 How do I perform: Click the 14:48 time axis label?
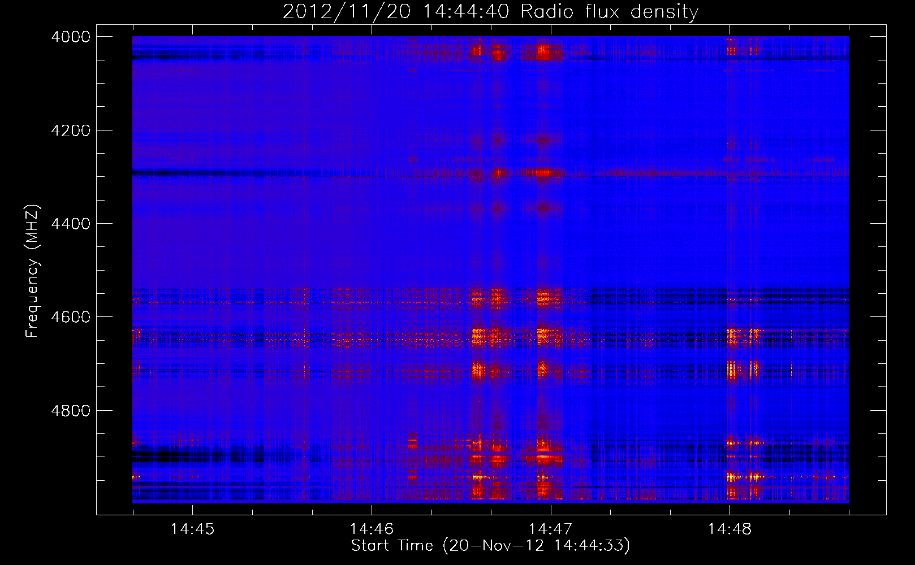click(x=730, y=529)
